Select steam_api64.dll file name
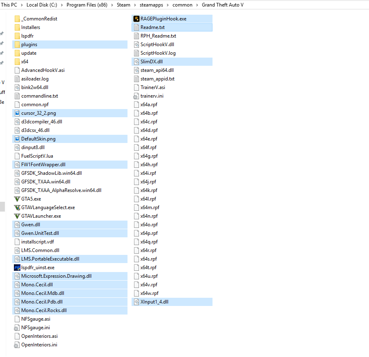369x357 pixels. click(x=157, y=70)
